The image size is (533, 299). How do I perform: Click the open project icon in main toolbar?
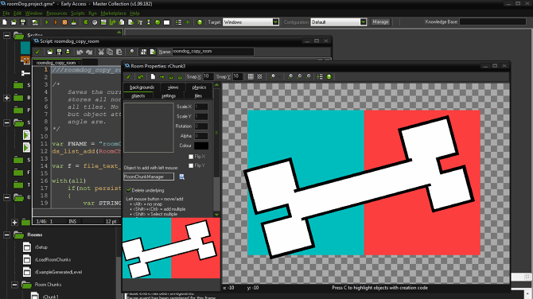point(14,22)
